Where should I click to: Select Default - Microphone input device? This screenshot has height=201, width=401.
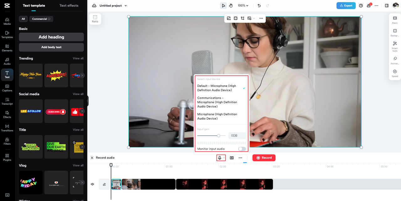click(221, 88)
